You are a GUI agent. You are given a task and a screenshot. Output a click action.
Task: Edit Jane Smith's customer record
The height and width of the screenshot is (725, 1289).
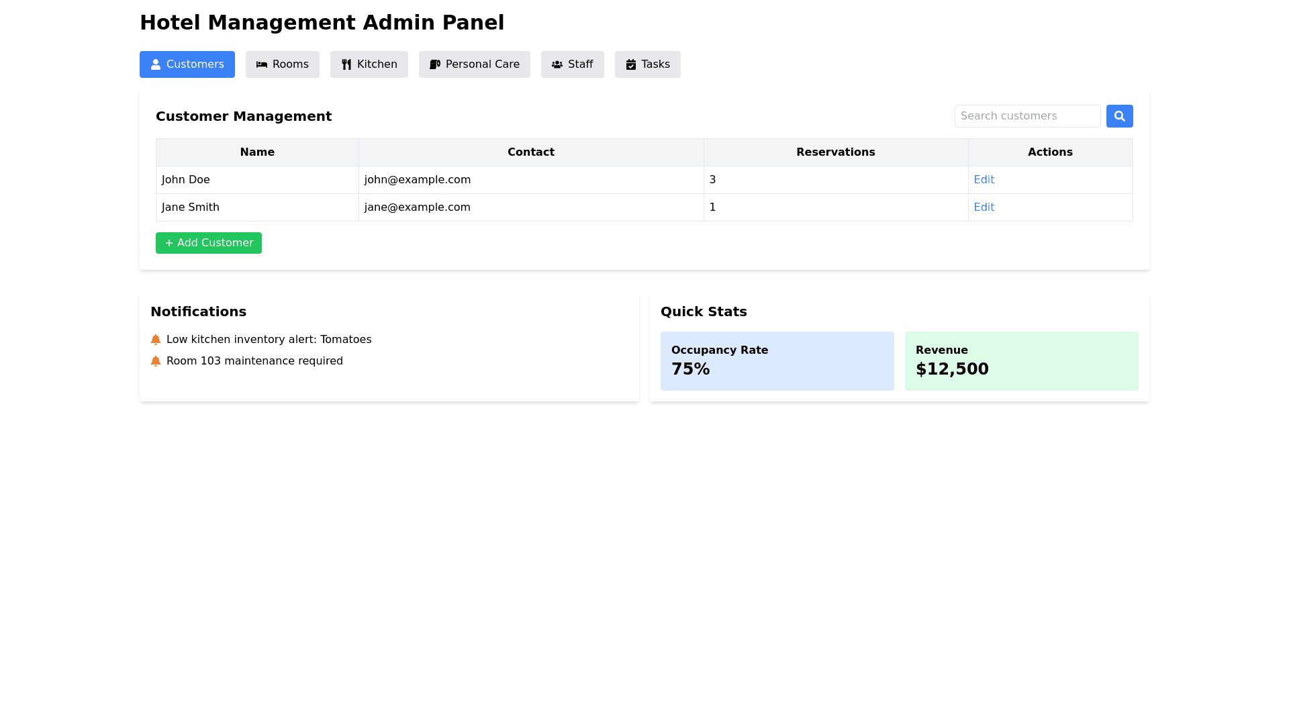[984, 207]
